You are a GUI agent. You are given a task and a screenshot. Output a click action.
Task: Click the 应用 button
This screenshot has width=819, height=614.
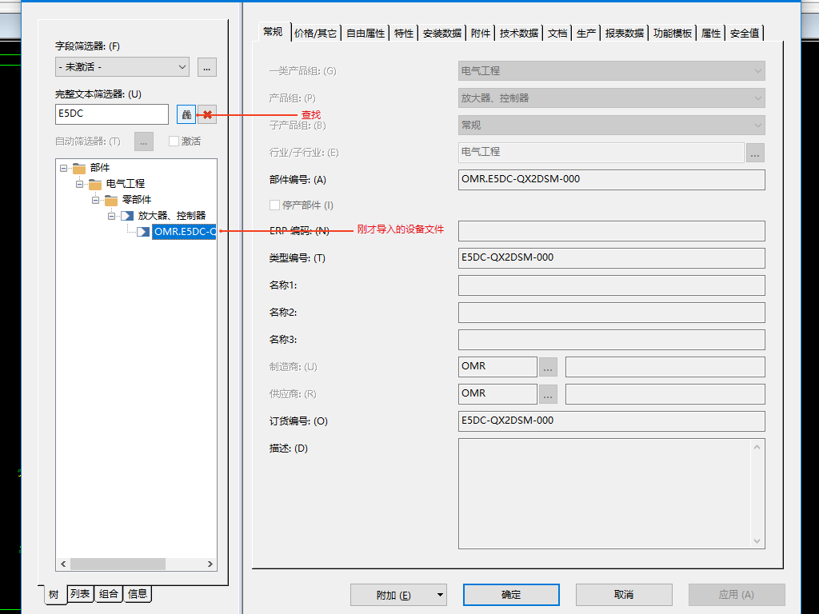pos(737,595)
